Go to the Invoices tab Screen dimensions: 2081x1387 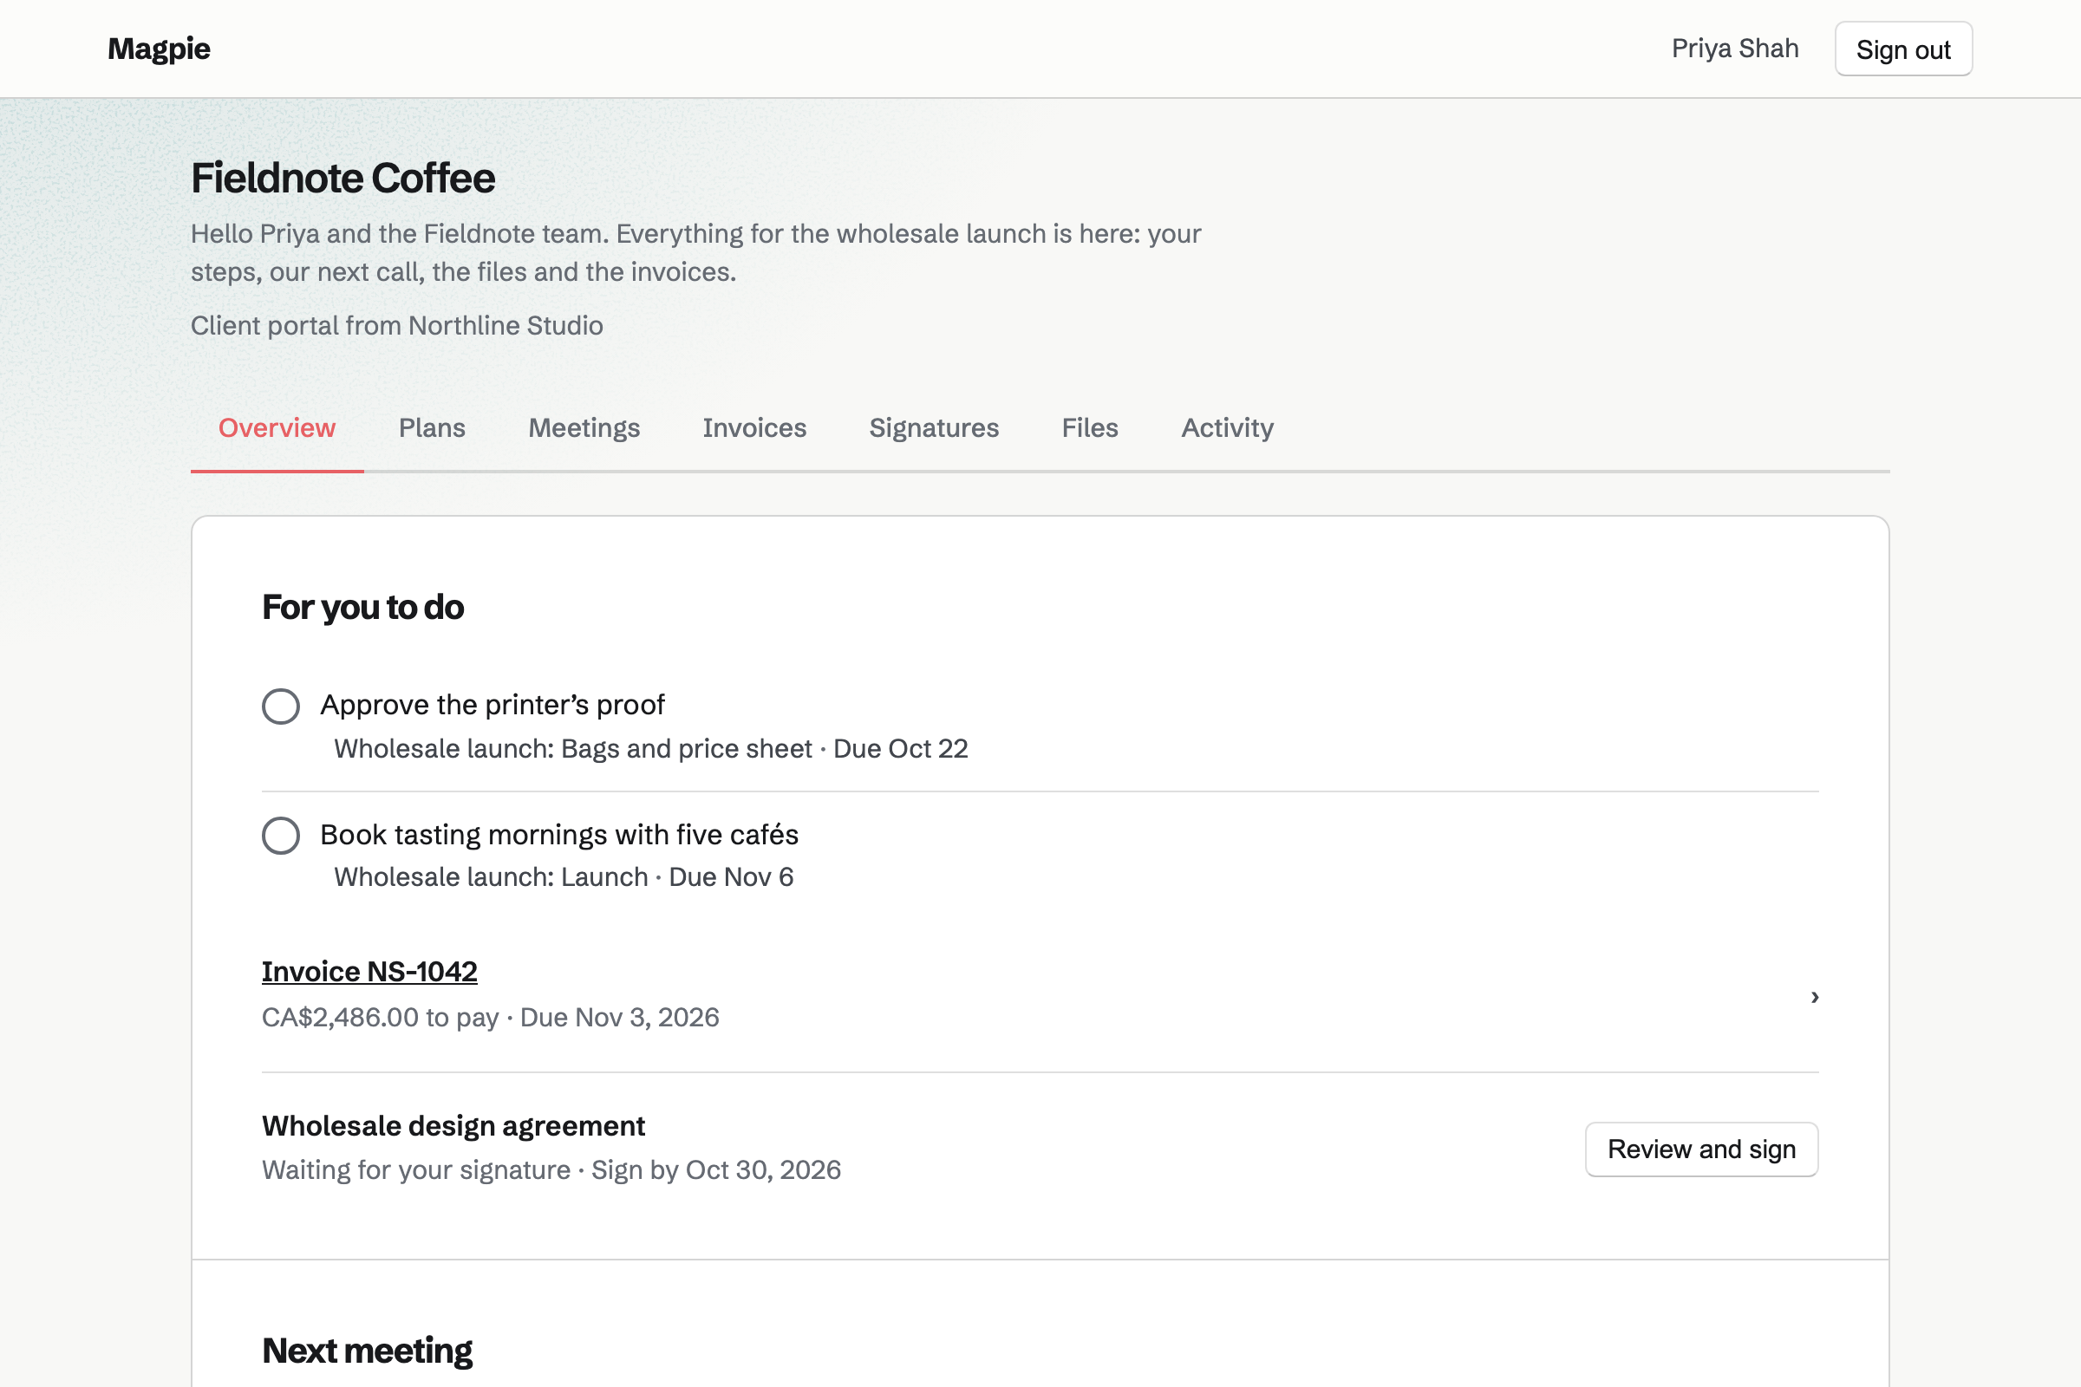point(754,428)
